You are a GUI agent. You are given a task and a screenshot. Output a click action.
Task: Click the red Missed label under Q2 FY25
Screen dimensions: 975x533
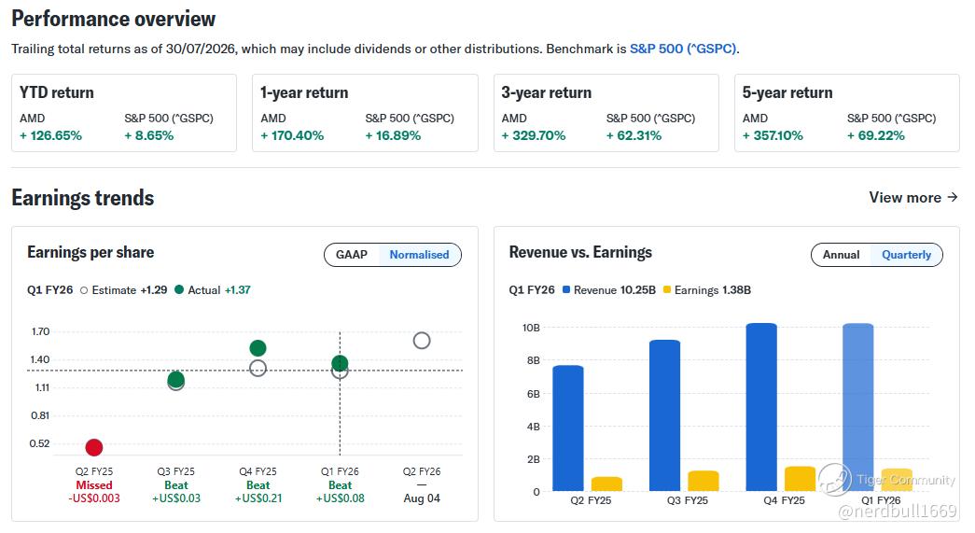(x=94, y=485)
